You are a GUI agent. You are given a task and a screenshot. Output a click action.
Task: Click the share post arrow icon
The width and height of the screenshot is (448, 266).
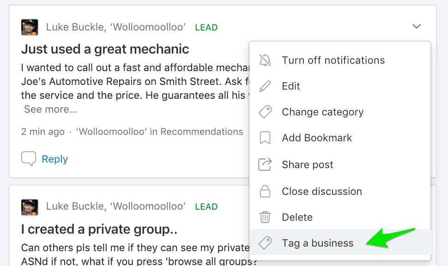265,164
